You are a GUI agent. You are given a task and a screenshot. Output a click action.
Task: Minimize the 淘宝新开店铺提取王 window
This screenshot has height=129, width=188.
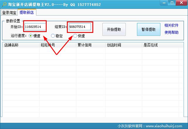click(x=165, y=4)
